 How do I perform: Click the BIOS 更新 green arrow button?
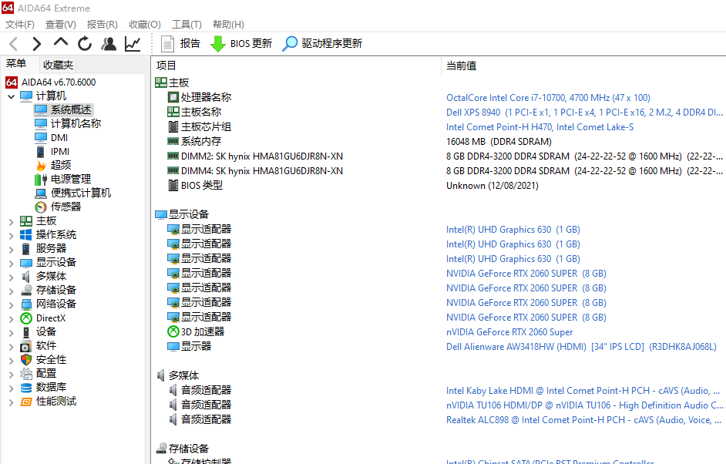click(x=241, y=44)
